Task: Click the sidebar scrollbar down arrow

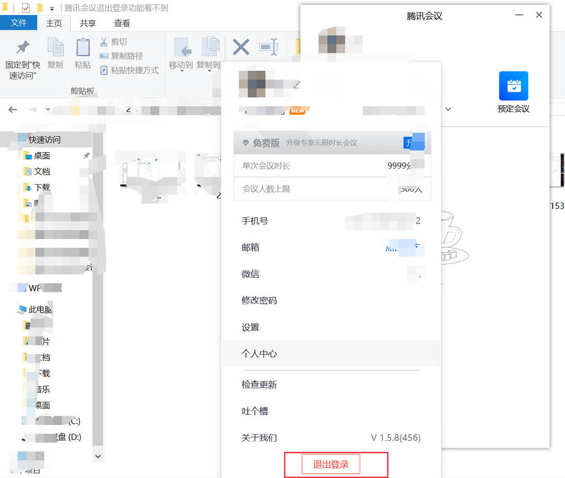Action: point(98,456)
